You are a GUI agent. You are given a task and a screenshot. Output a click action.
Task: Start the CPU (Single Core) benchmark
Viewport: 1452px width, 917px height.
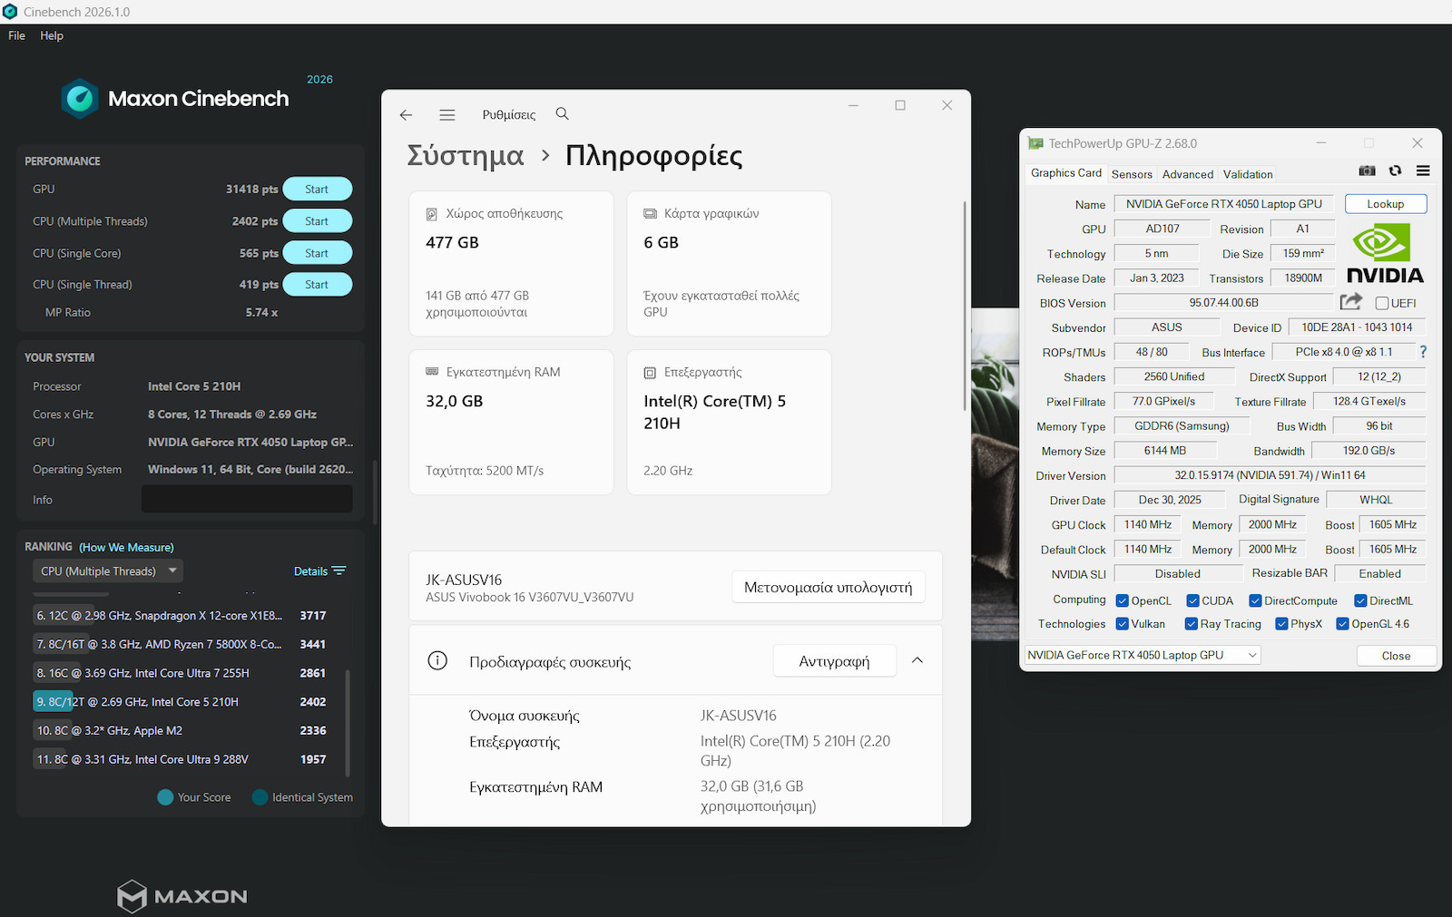click(x=317, y=253)
